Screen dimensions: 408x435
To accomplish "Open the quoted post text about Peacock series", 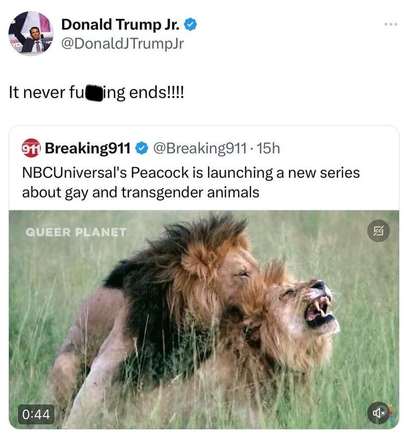I will tap(191, 182).
